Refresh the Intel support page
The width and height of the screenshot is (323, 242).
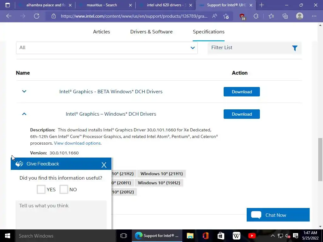coord(37,16)
